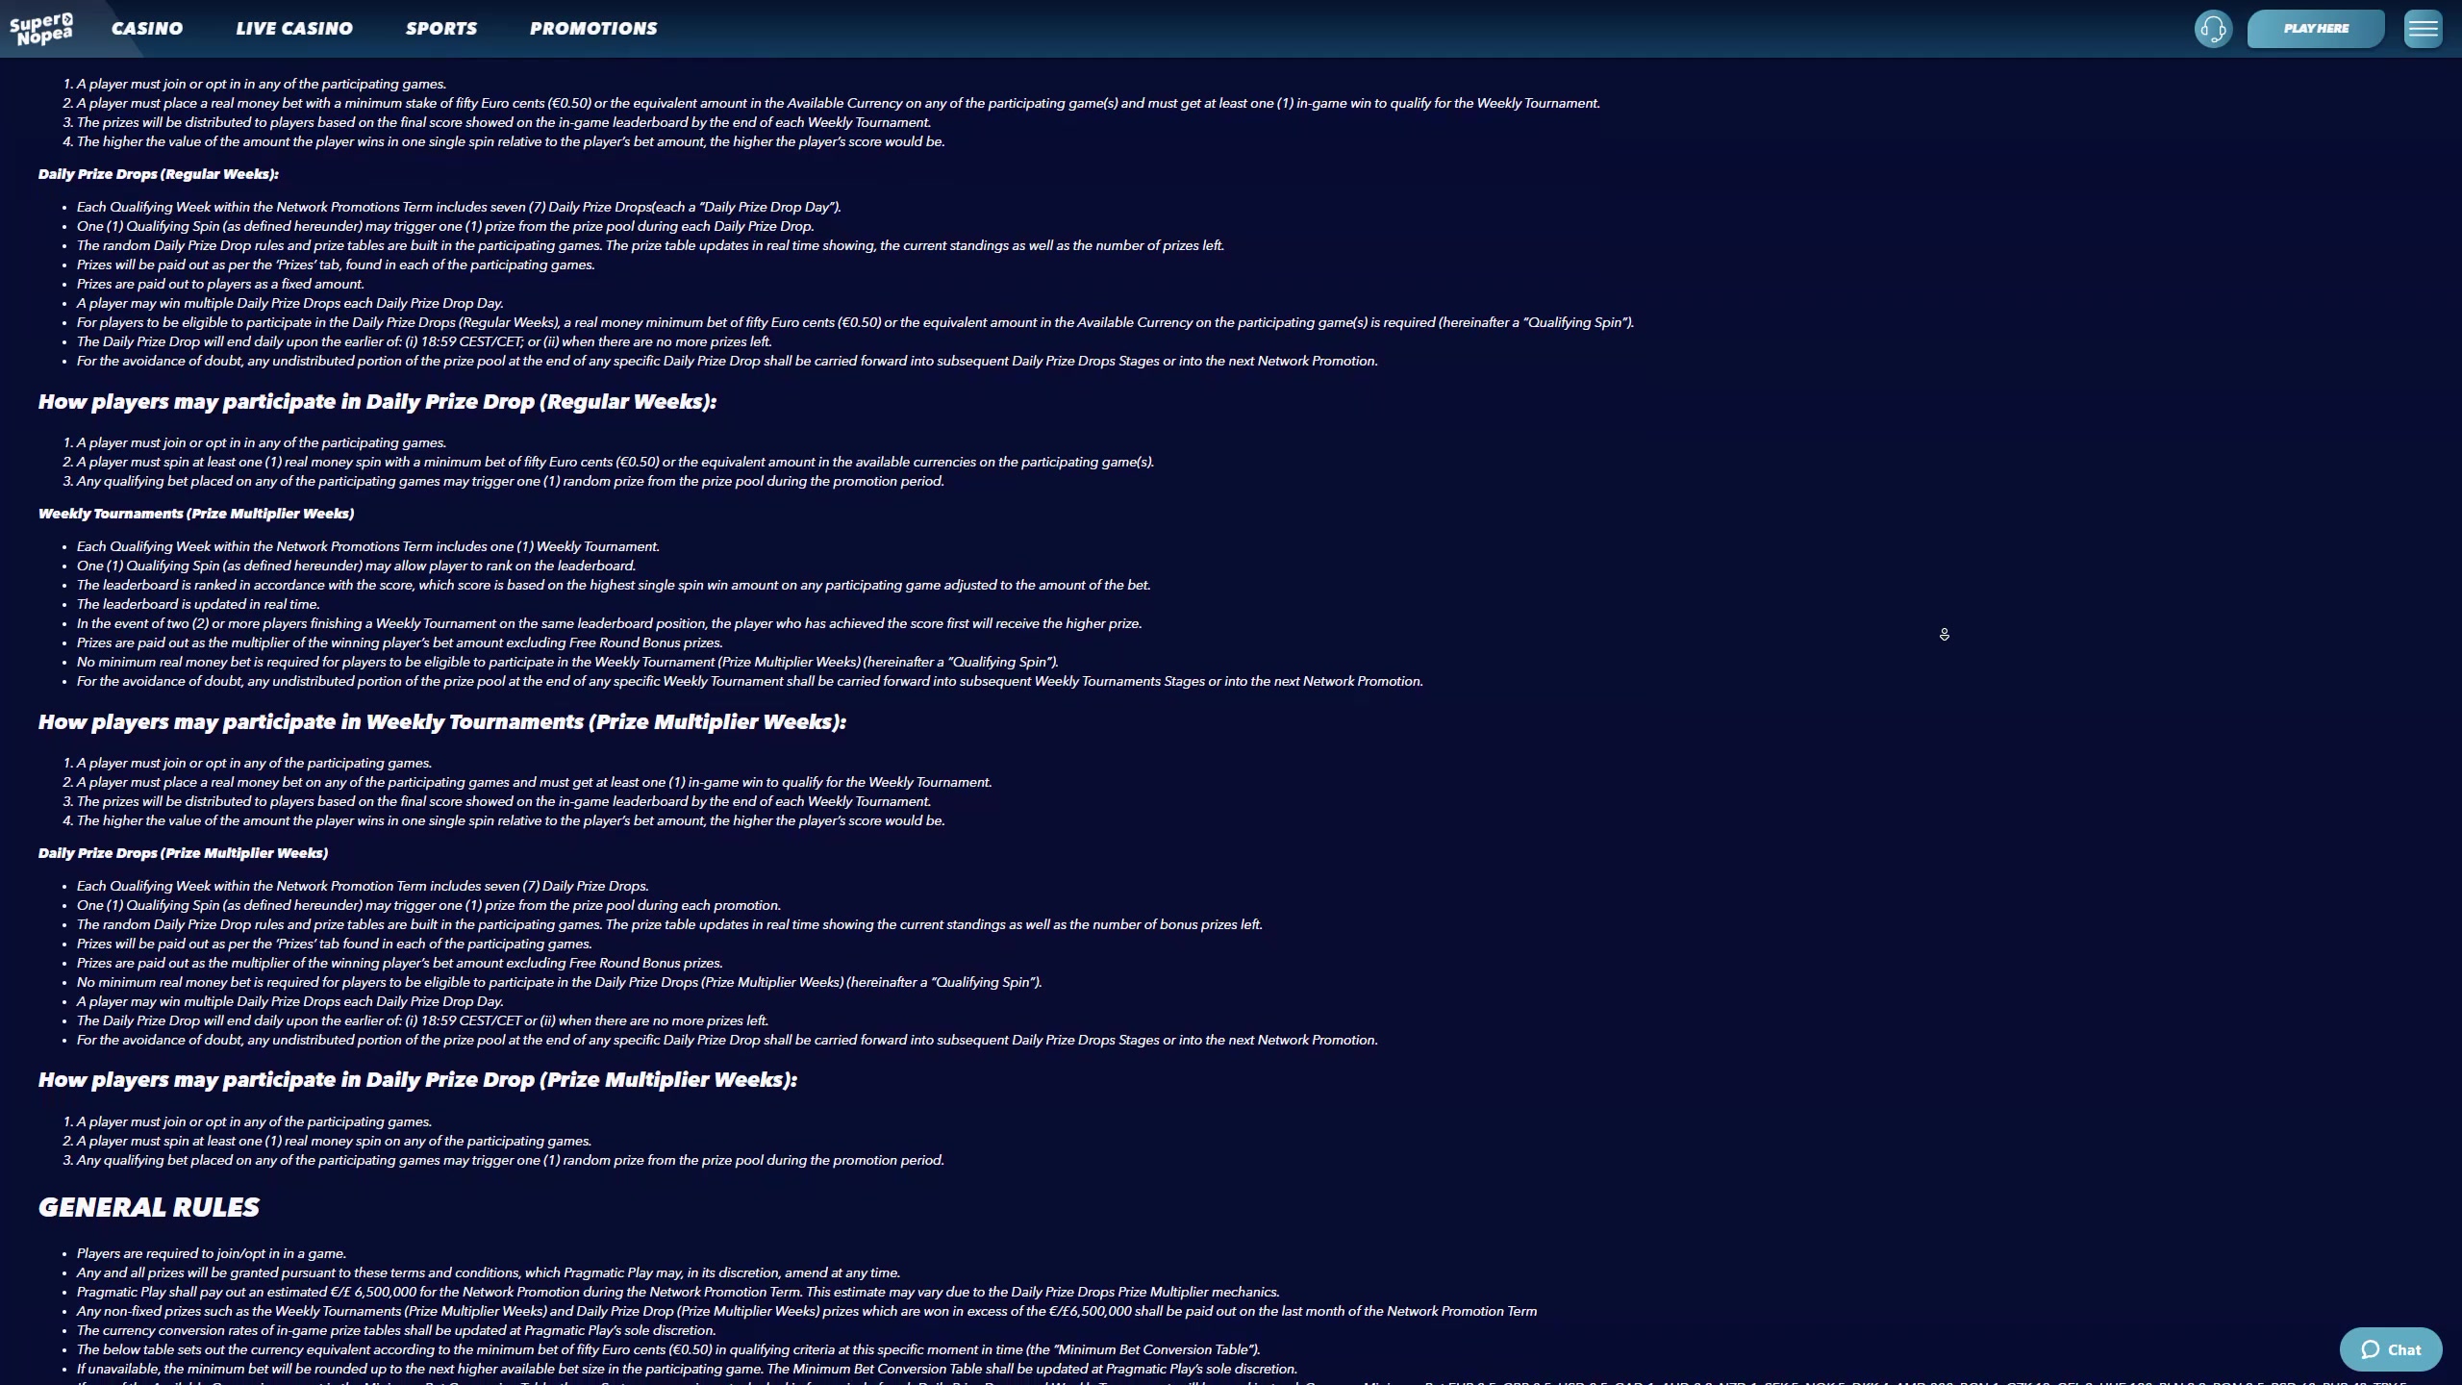Click the 'Daily Prize Drops (Prize Multiplier Weeks)' subheading
Image resolution: width=2462 pixels, height=1385 pixels.
coord(183,853)
